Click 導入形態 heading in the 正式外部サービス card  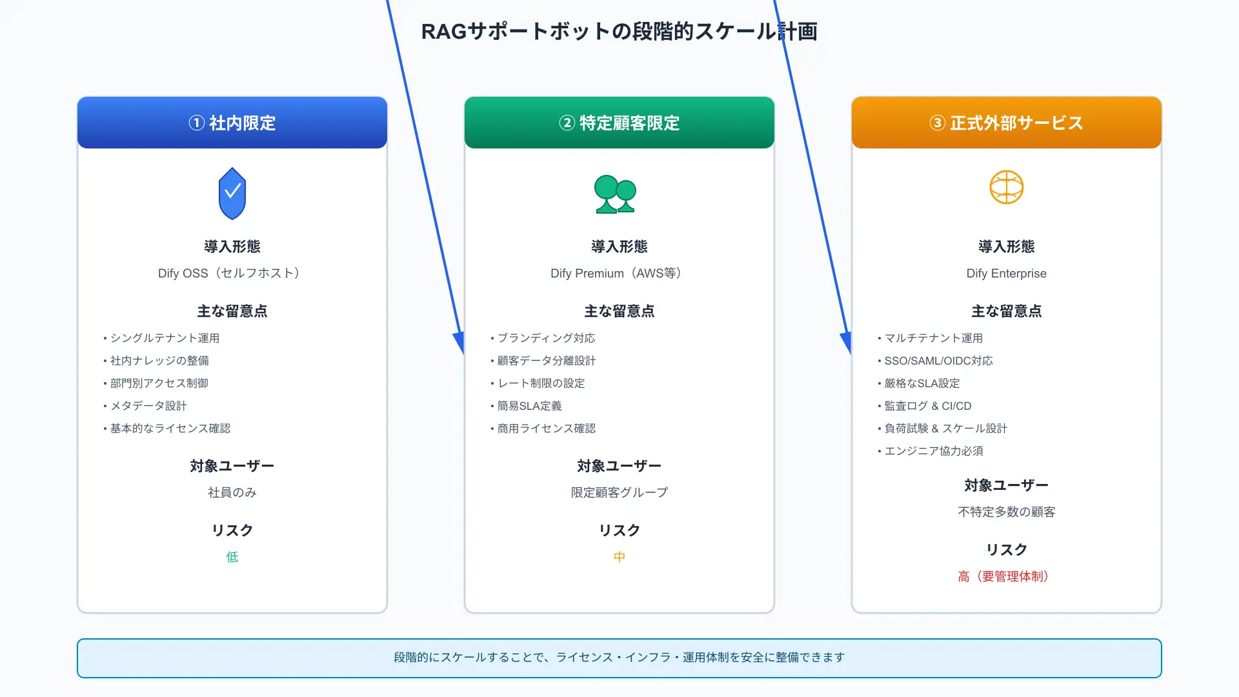[x=1007, y=247]
